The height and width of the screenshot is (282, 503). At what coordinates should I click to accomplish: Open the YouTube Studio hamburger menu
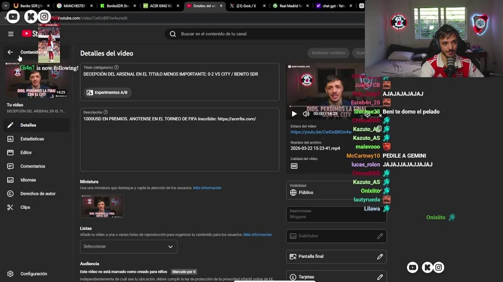pyautogui.click(x=11, y=34)
